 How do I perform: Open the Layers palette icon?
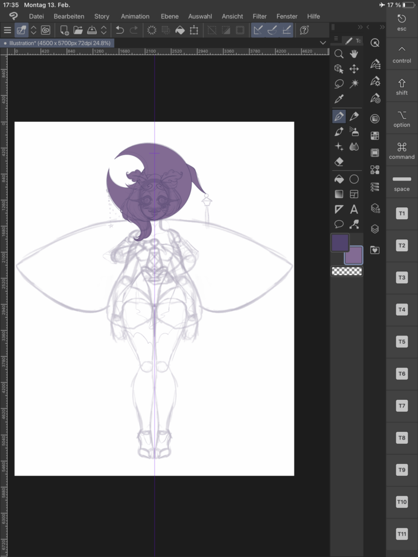pyautogui.click(x=375, y=229)
